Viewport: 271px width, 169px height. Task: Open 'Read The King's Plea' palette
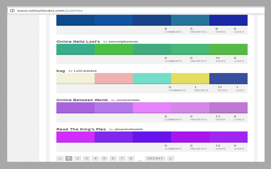click(x=81, y=129)
